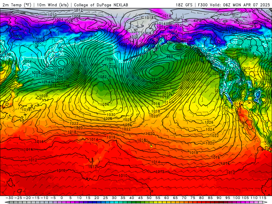Select the 35 value on the colorbar
This screenshot has width=272, height=204.
pos(123,198)
